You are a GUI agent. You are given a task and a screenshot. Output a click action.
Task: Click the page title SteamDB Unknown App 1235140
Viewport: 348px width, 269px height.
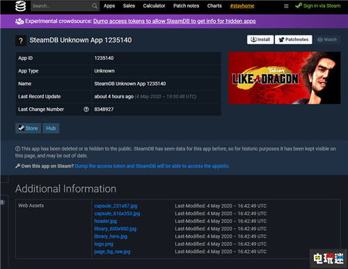(81, 40)
